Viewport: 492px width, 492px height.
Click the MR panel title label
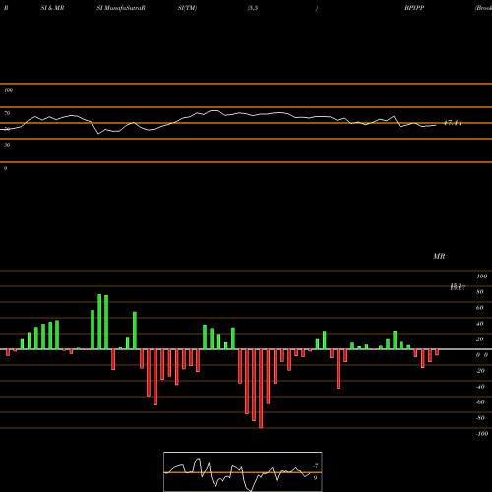point(439,256)
